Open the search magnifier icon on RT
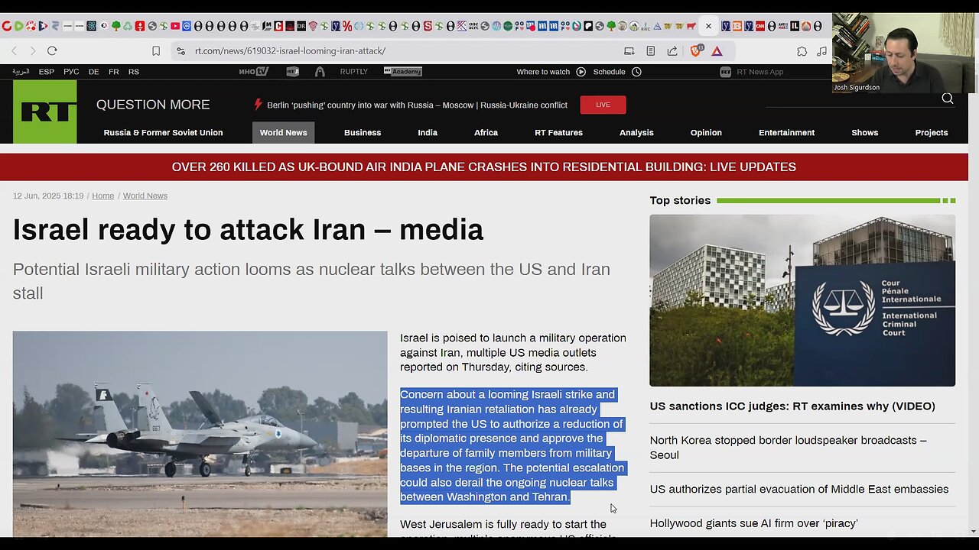Viewport: 979px width, 550px height. pyautogui.click(x=948, y=99)
